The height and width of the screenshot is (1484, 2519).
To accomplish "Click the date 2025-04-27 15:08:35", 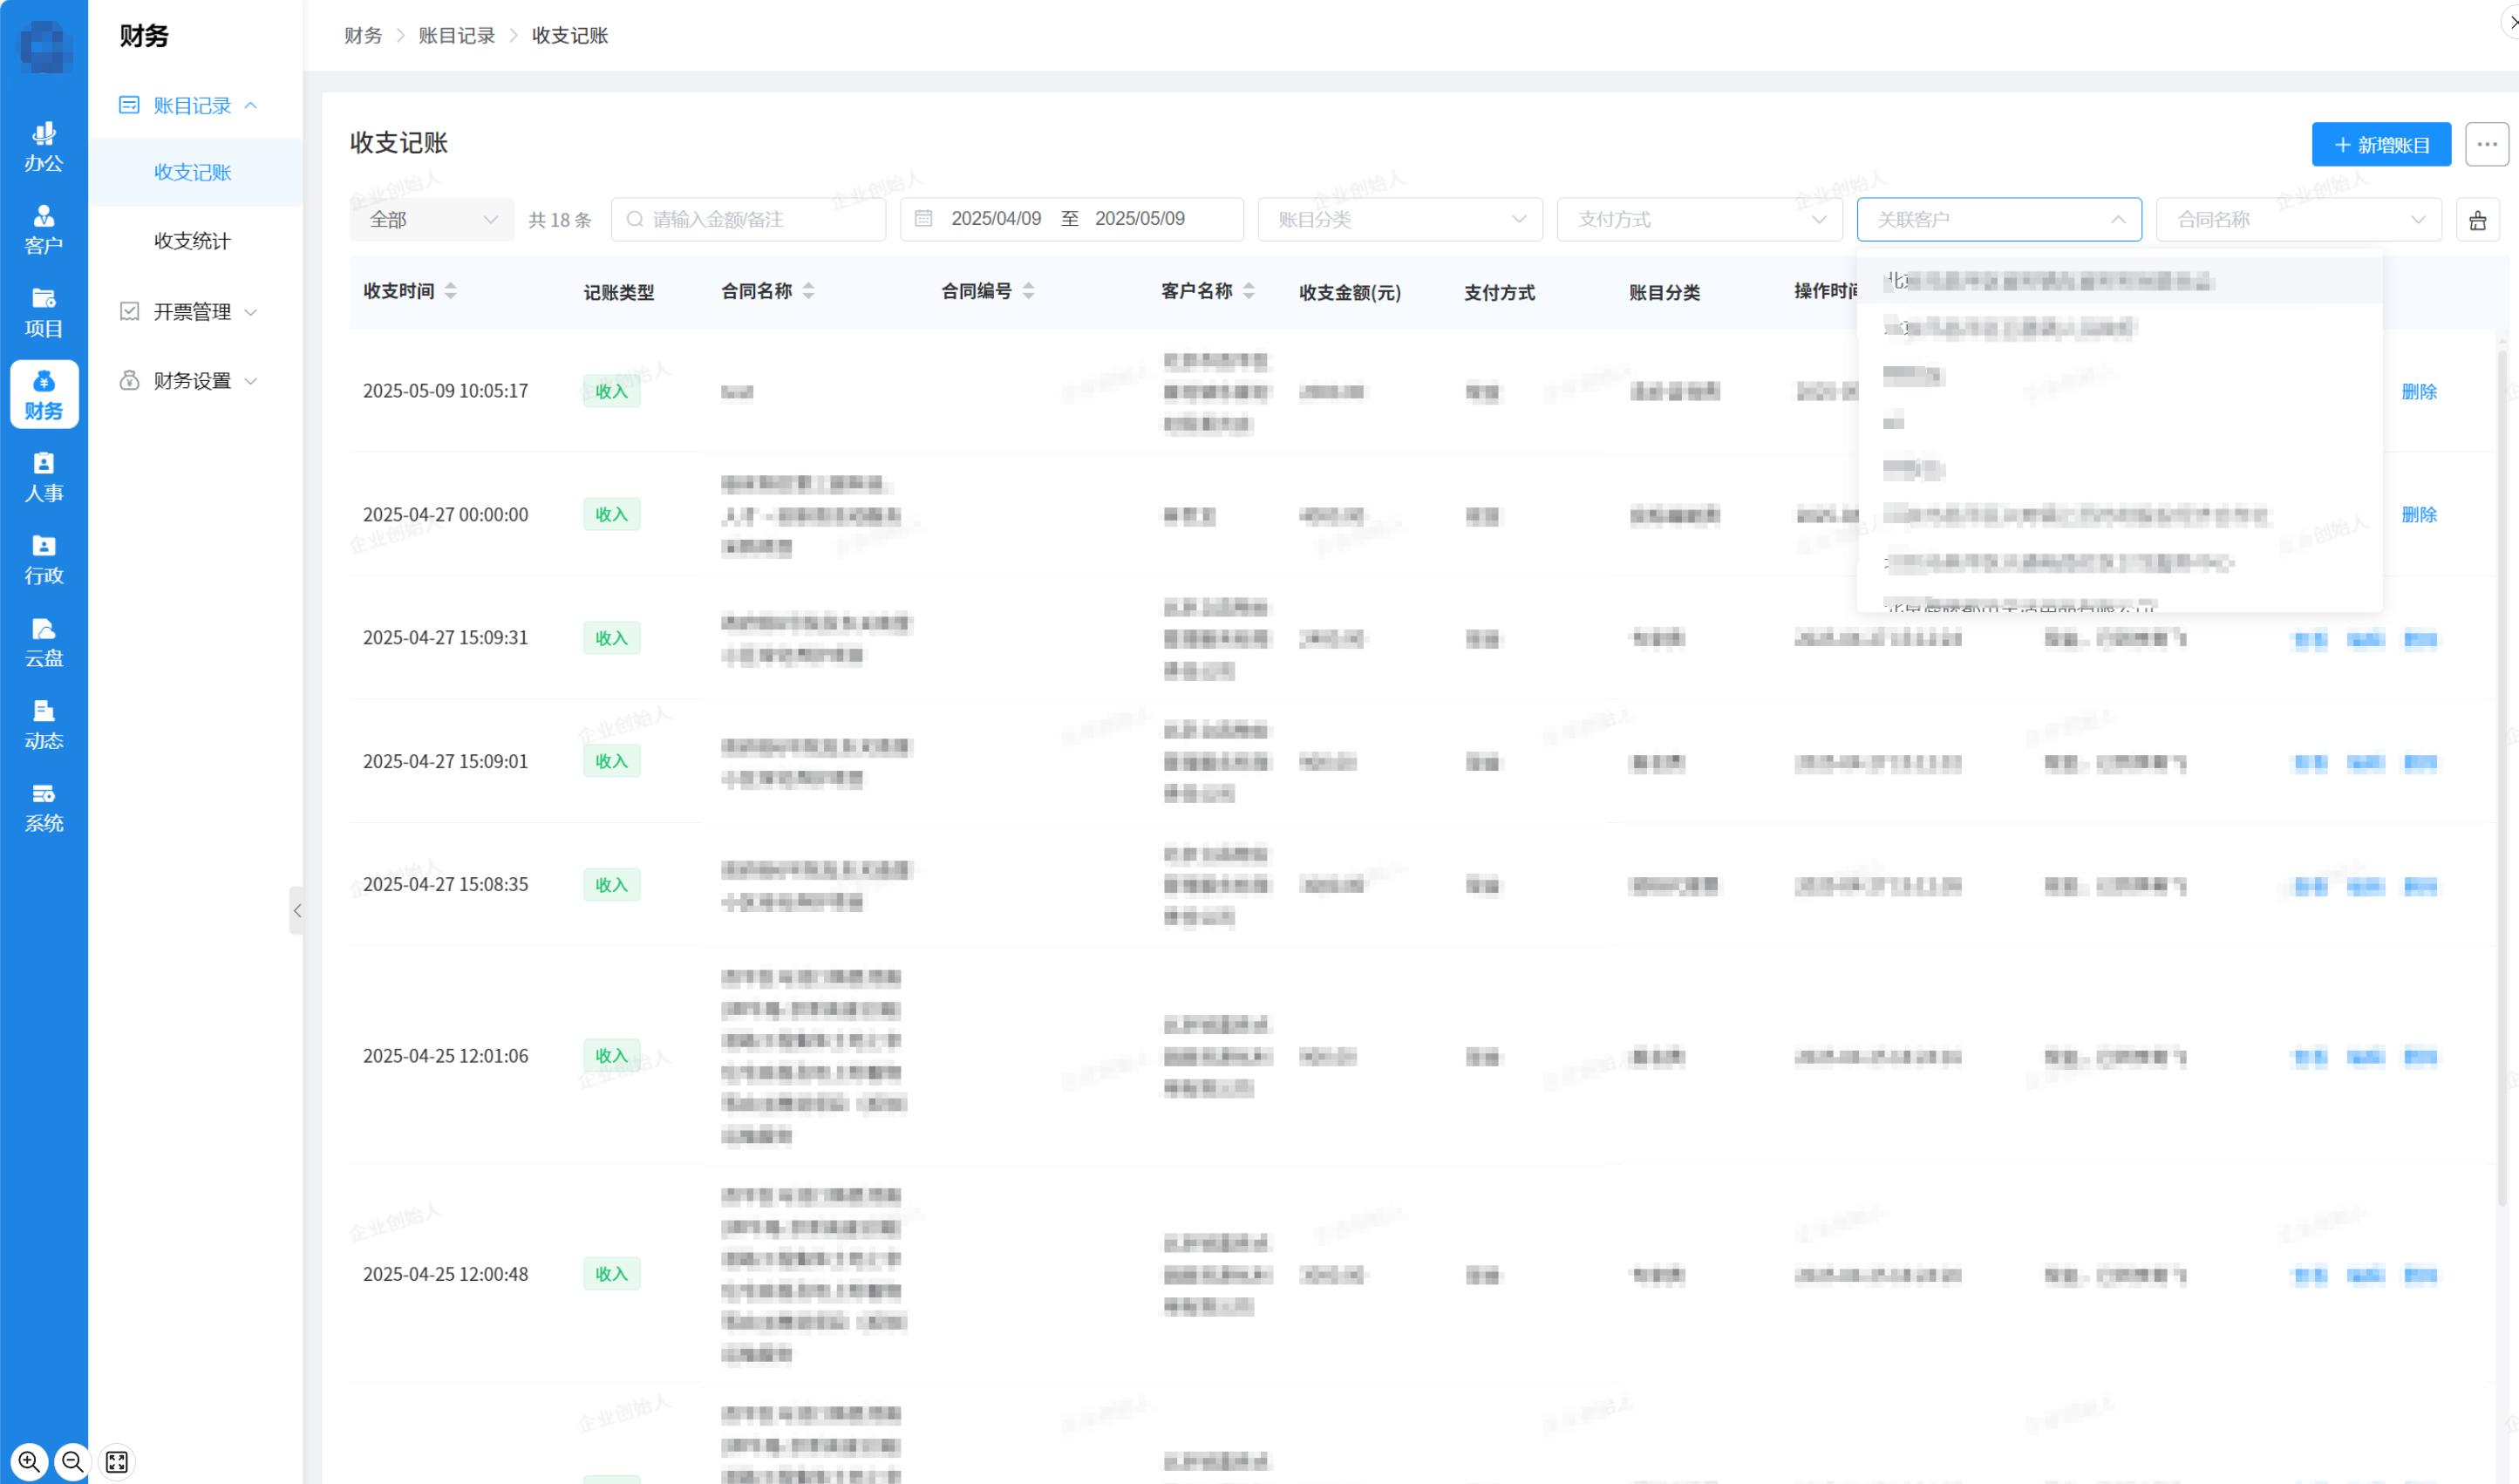I will (x=445, y=885).
